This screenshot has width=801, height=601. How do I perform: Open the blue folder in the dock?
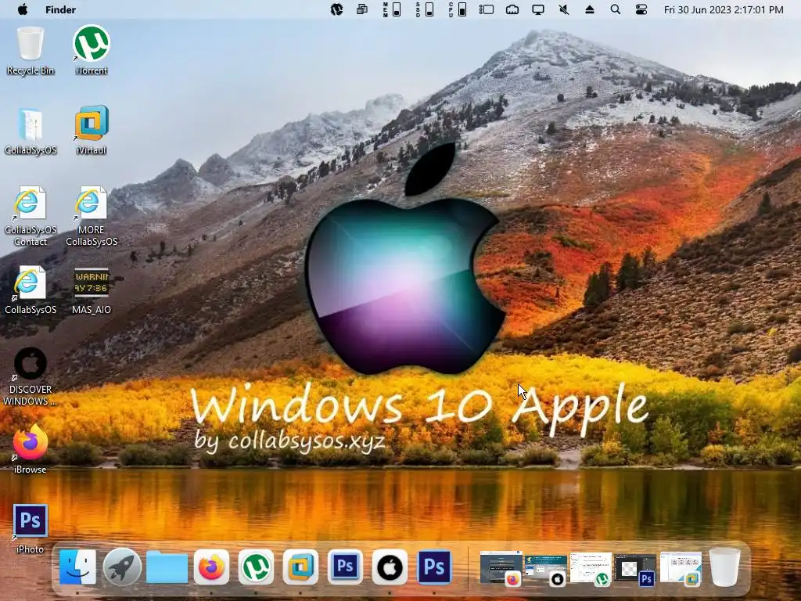tap(167, 567)
